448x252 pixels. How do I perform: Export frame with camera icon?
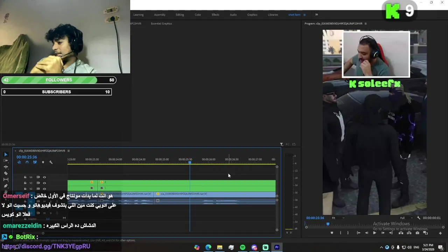[417, 233]
